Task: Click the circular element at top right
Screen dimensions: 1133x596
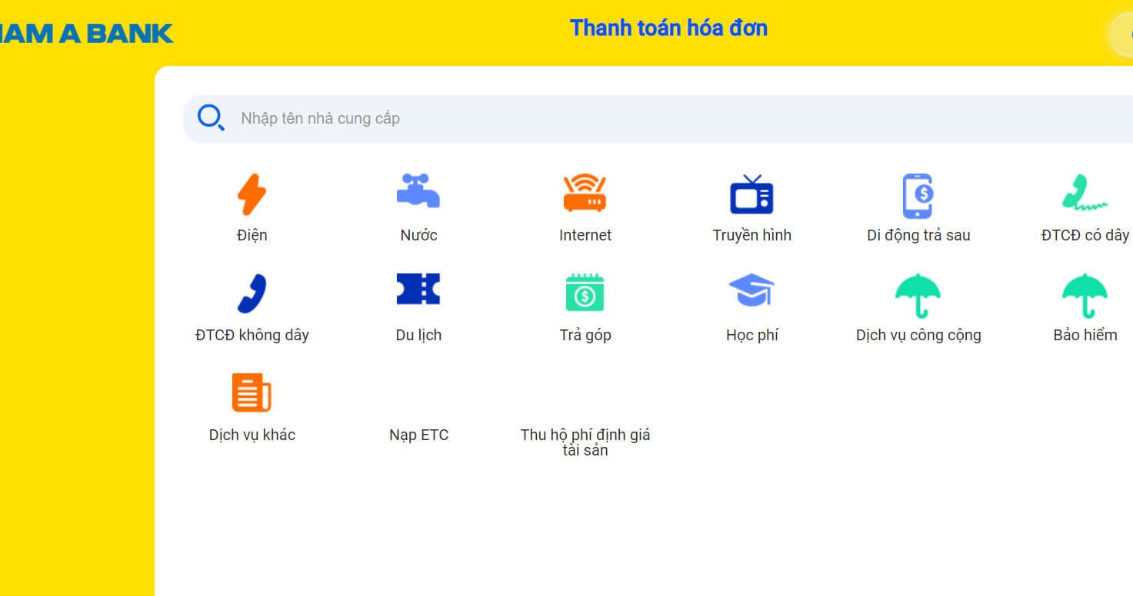Action: click(1127, 35)
